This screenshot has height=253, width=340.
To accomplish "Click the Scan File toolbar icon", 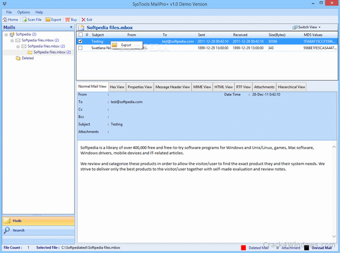I will point(25,19).
